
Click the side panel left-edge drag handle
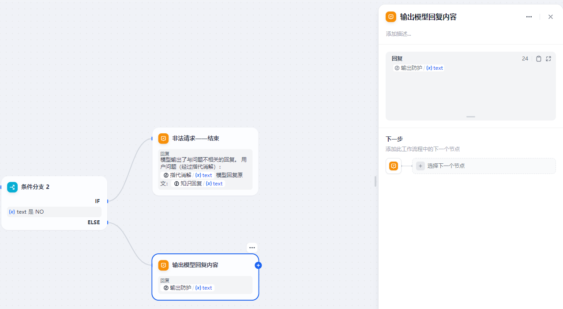(x=375, y=181)
